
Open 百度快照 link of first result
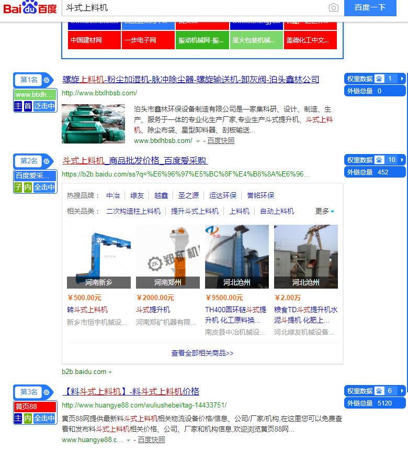click(221, 141)
